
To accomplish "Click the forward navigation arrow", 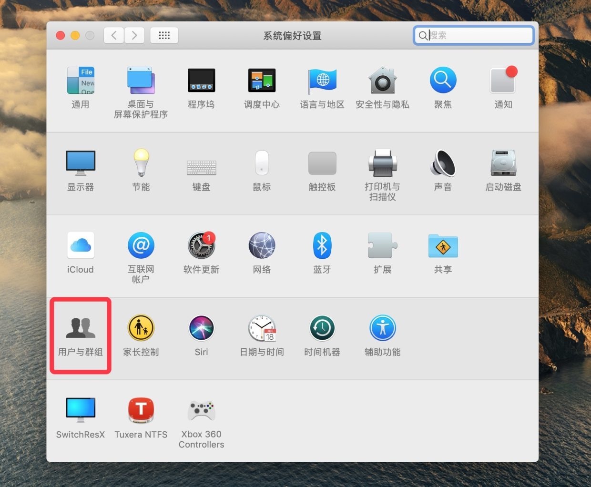I will 134,35.
